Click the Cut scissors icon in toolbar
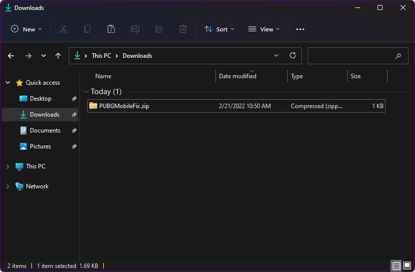415x272 pixels. pos(63,29)
